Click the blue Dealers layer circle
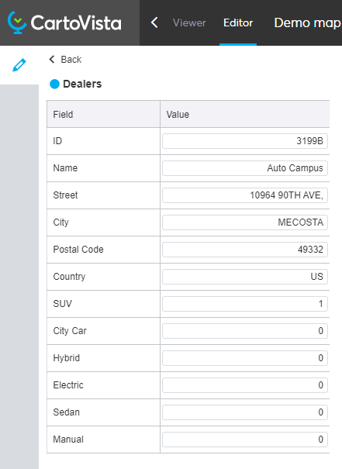The height and width of the screenshot is (469, 342). click(54, 84)
